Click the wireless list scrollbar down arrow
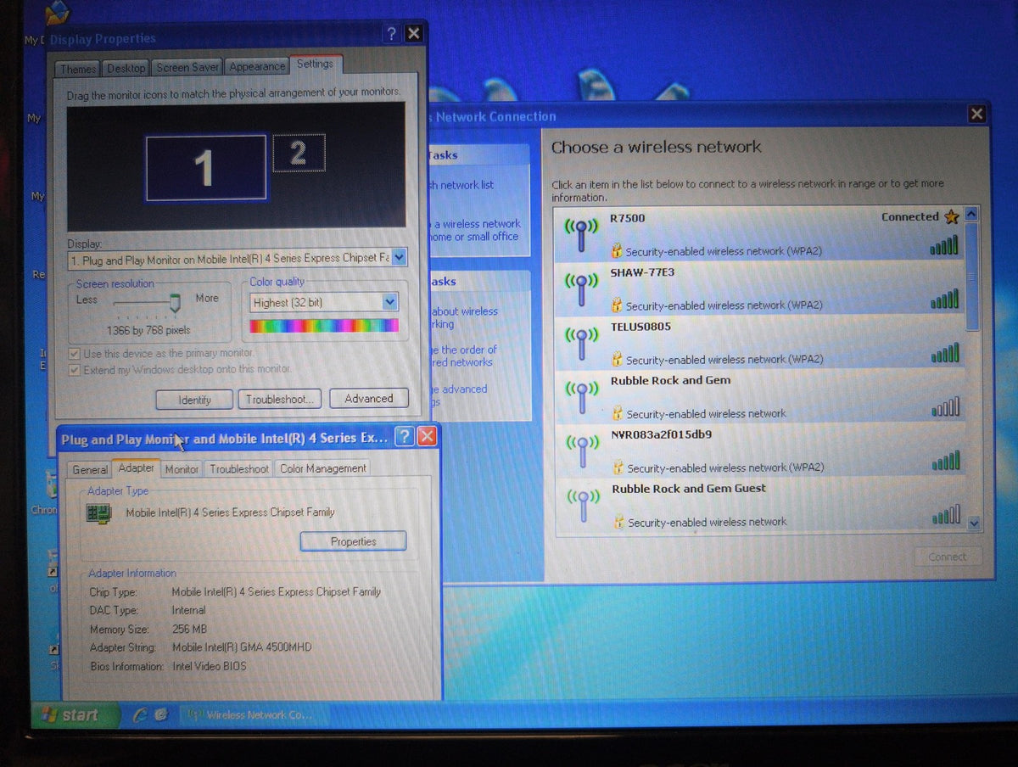This screenshot has width=1018, height=767. tap(974, 523)
